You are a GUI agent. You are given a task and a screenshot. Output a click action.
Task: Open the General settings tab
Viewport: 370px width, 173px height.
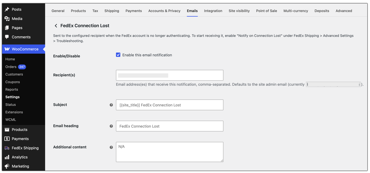(58, 11)
